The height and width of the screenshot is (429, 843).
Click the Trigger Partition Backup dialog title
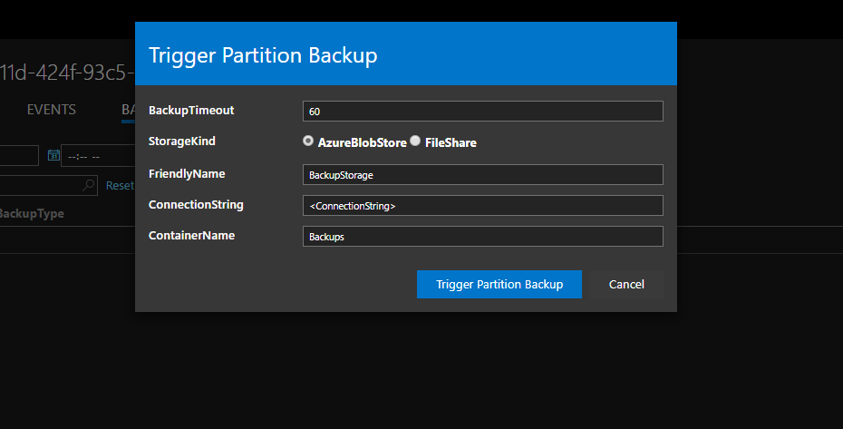(263, 55)
